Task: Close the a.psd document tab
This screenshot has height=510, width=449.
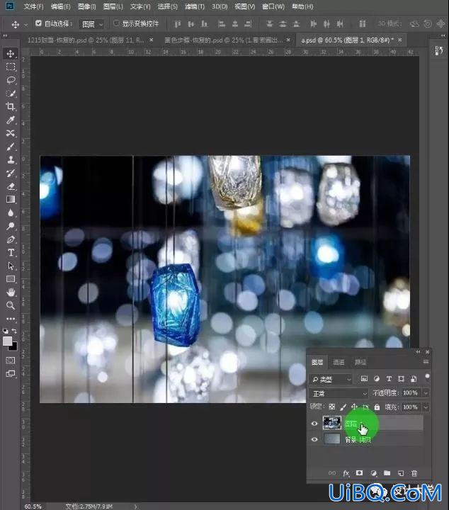Action: click(400, 40)
